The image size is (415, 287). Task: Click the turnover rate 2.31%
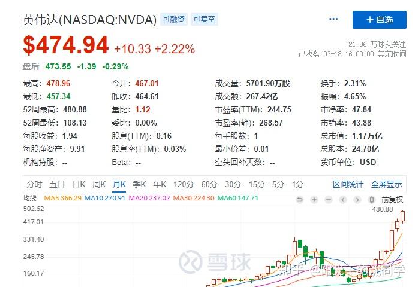click(355, 83)
